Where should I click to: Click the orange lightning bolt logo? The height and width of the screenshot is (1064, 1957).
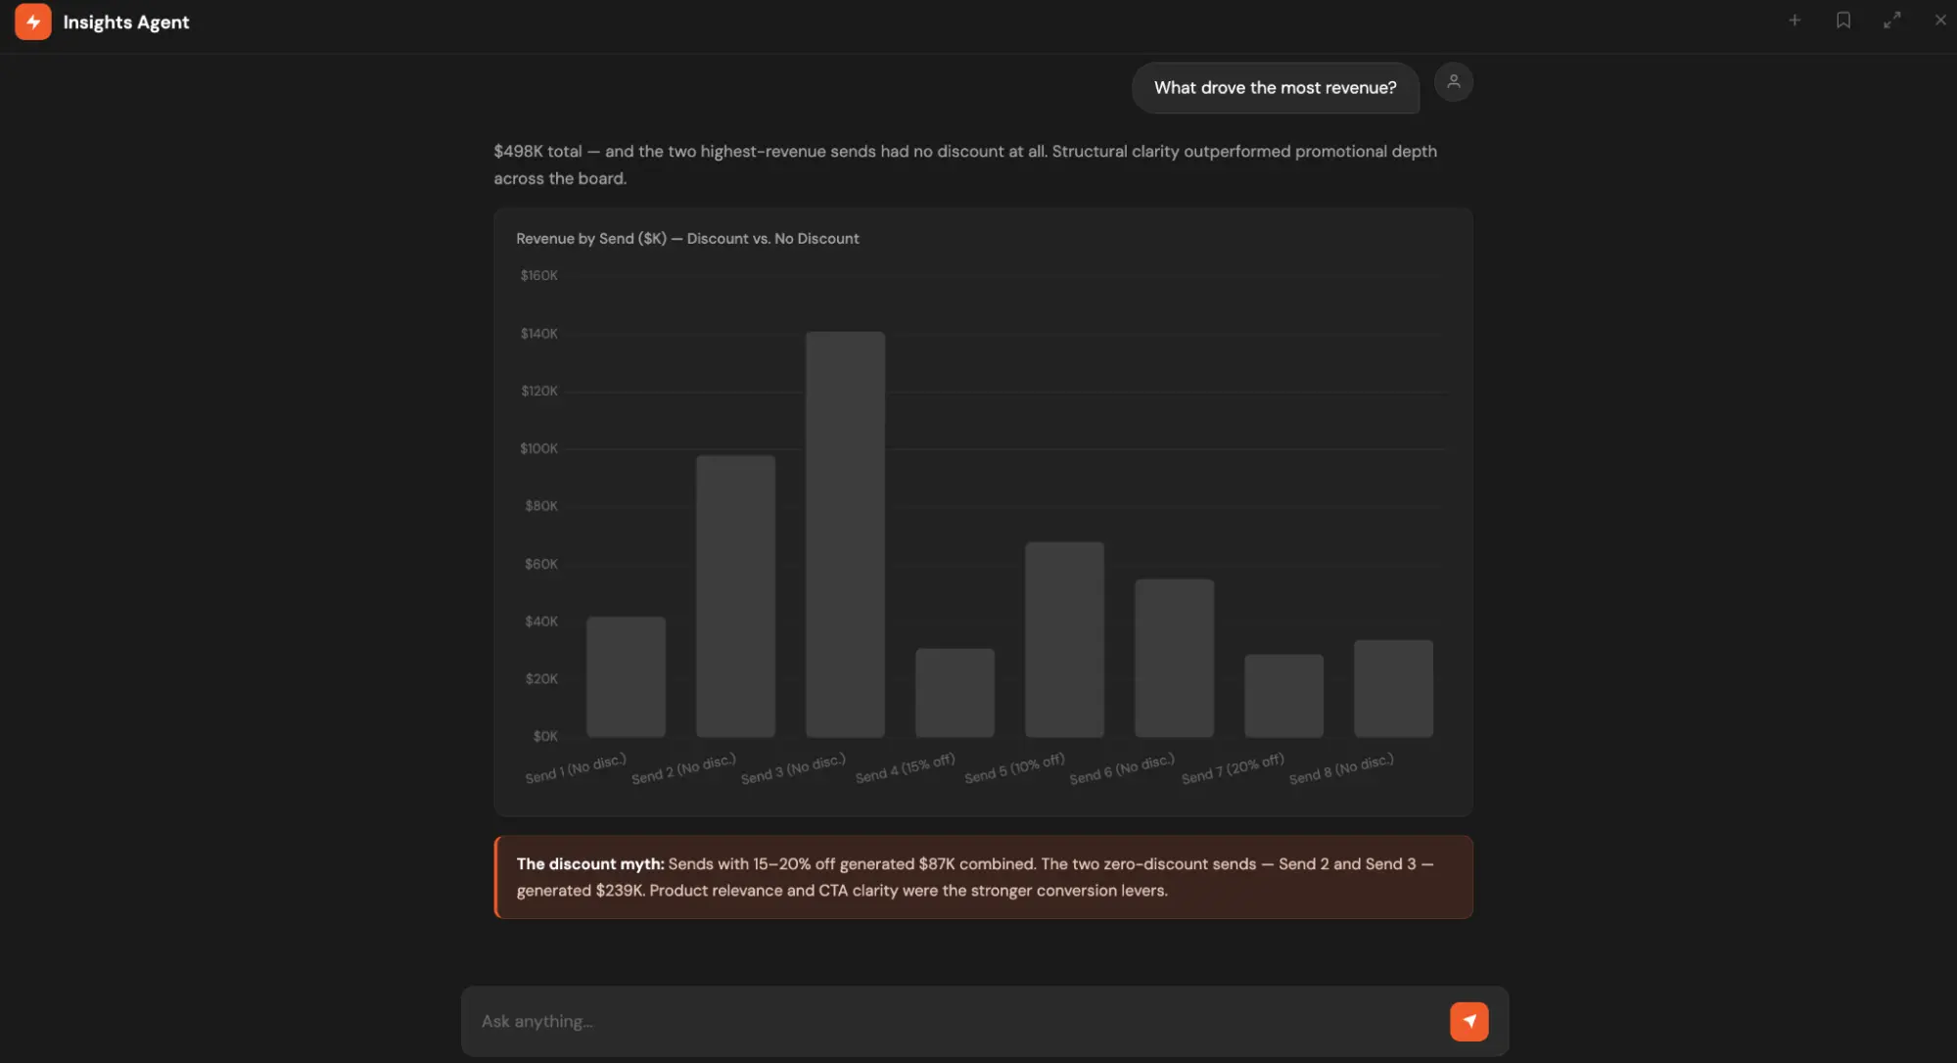tap(32, 22)
